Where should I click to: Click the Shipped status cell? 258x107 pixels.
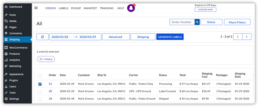164,99
